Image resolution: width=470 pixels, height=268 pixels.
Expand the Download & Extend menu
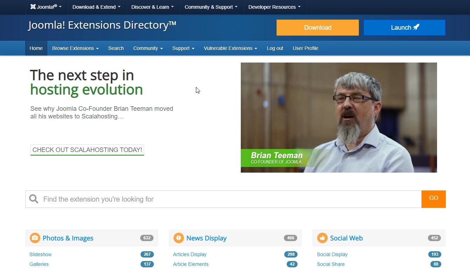coord(96,7)
